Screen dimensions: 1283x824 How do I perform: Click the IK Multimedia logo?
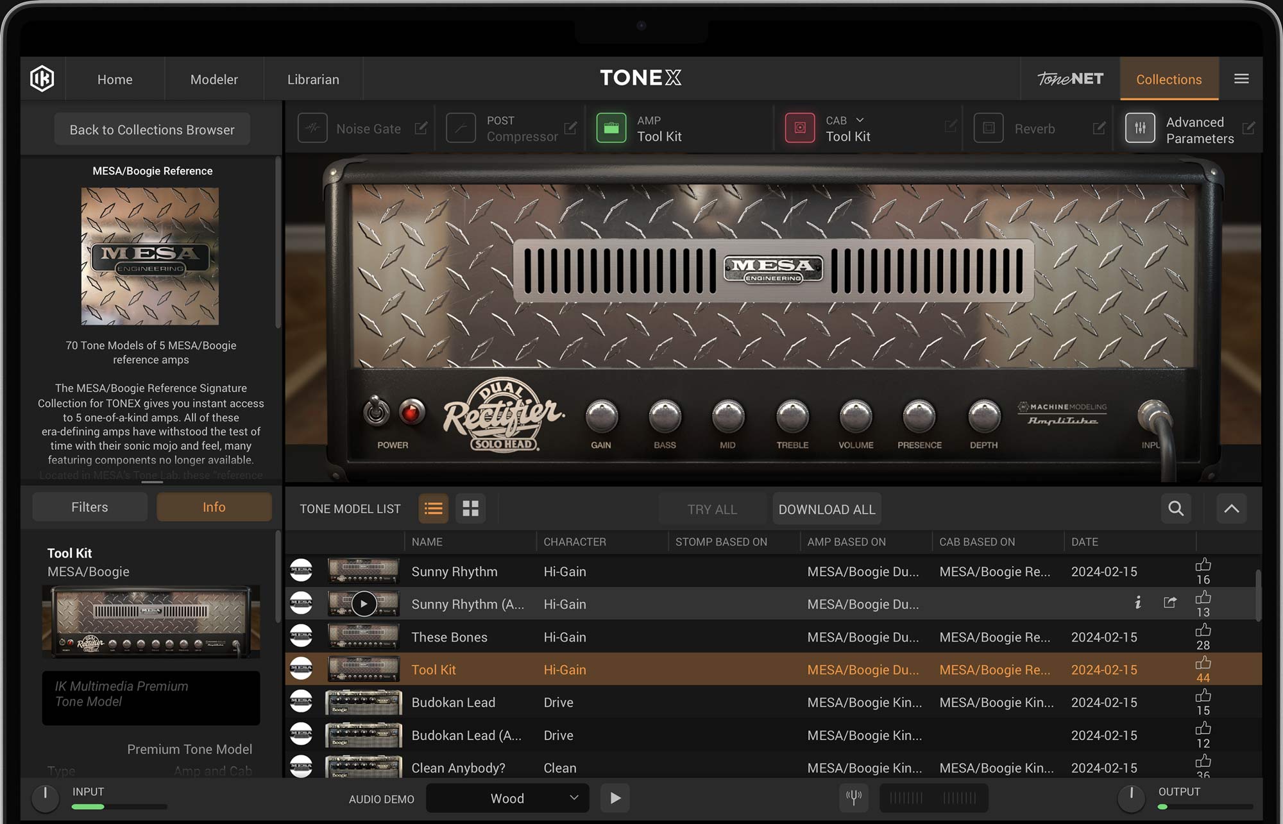42,78
